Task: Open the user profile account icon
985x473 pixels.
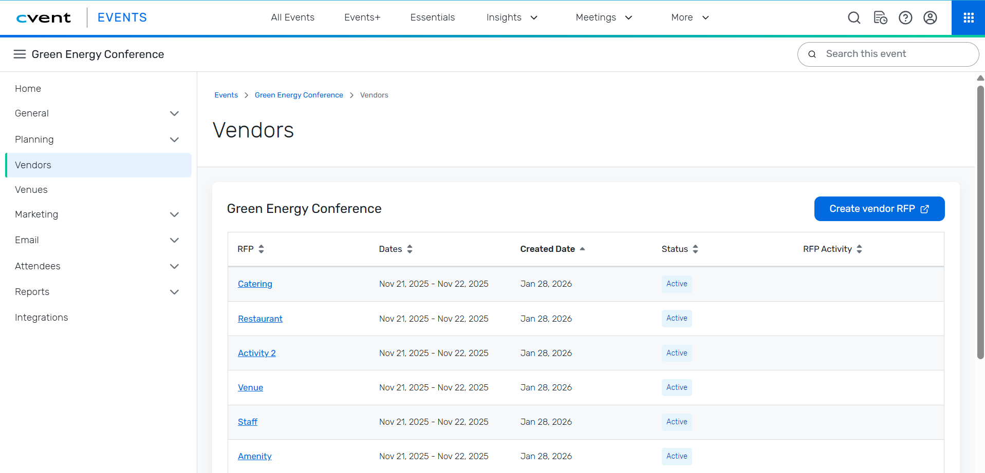Action: tap(930, 17)
